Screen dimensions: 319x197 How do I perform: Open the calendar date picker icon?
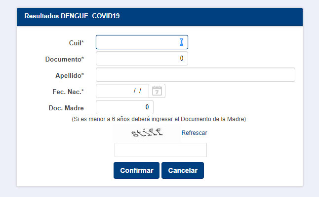click(x=157, y=91)
